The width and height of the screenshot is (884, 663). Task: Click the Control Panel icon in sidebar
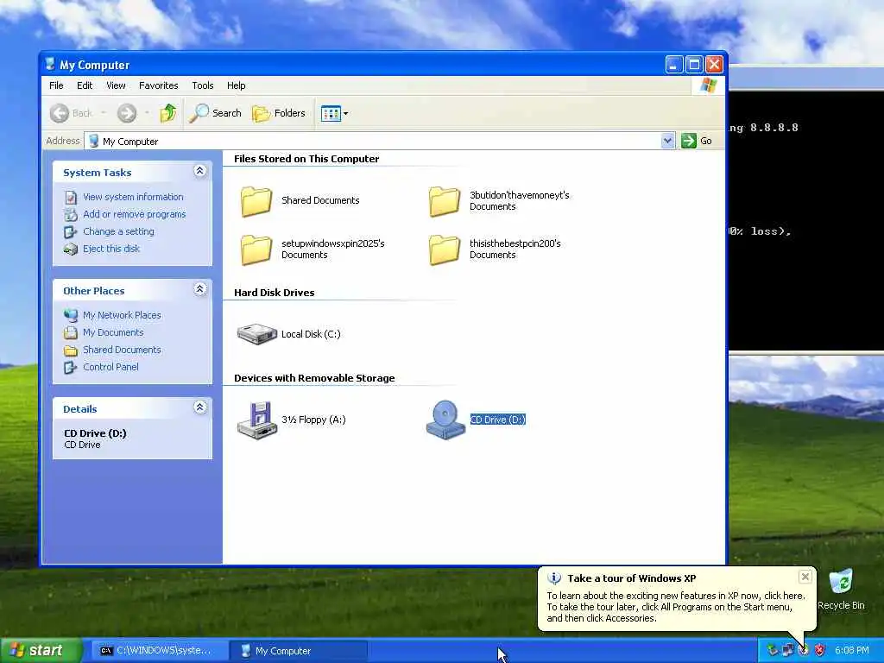(71, 368)
